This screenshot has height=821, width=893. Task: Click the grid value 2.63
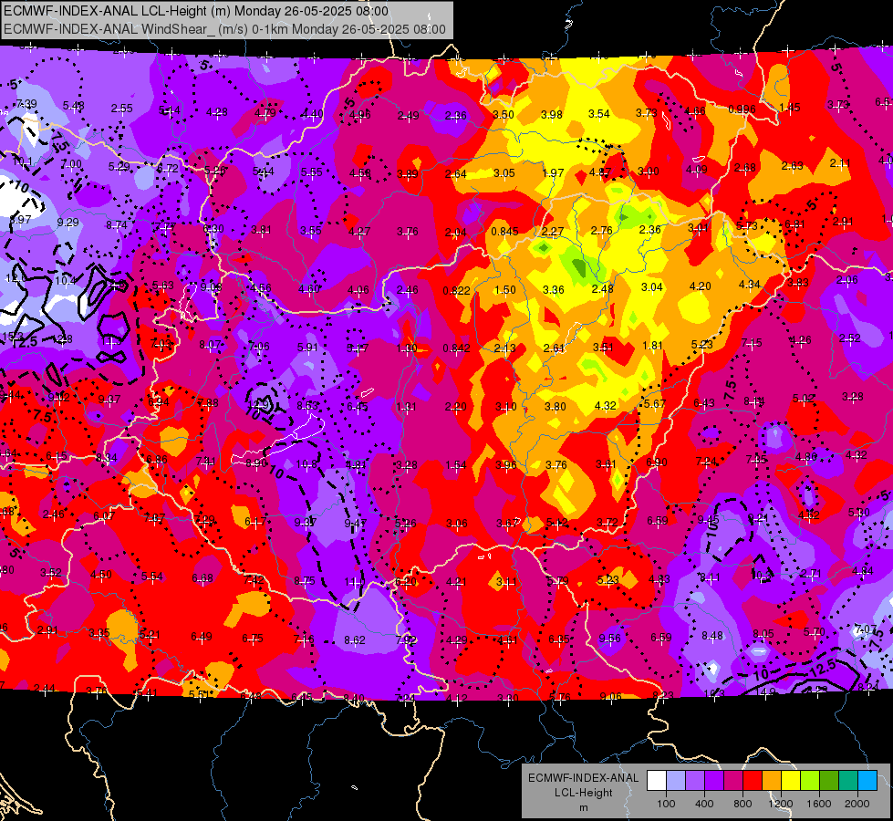pos(792,165)
